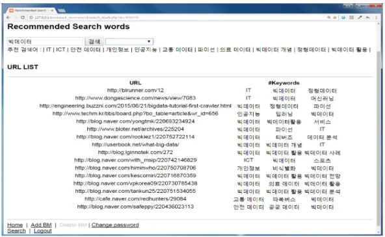
Task: Click the search input containing 빅데이터
Action: [45, 42]
